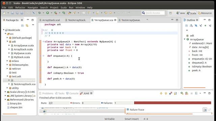Click Previous Failure arrow in JUnit panel
Screen dimensions: 216x121
(x=166, y=93)
